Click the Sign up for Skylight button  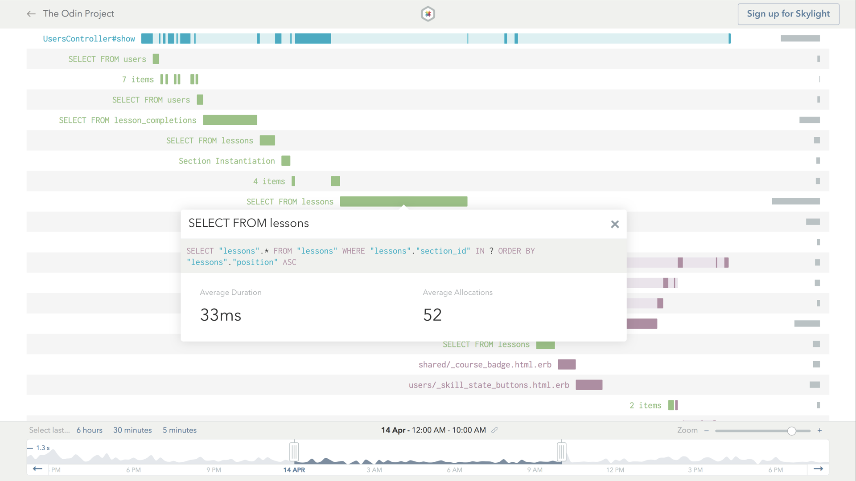pos(788,14)
